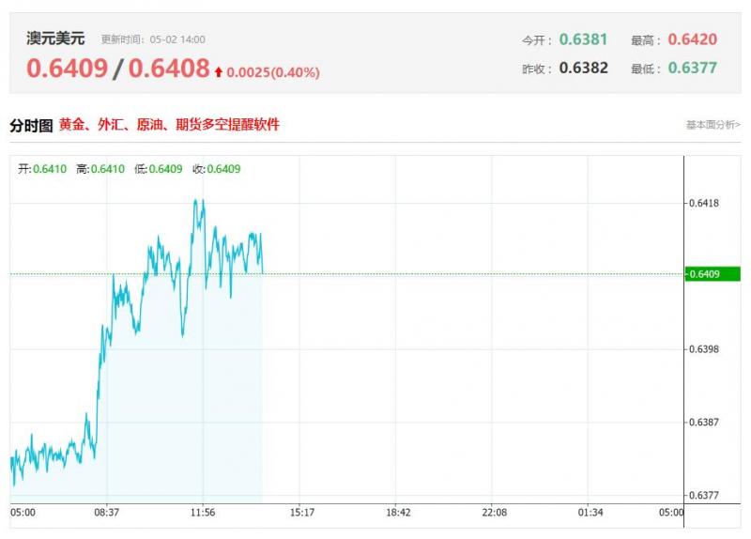Image resolution: width=751 pixels, height=539 pixels.
Task: Open the 黄金、外汇、原油、期货多空提醒软件 link
Action: pos(169,125)
